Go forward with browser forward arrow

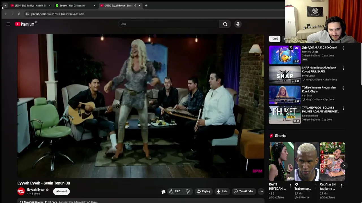click(12, 14)
